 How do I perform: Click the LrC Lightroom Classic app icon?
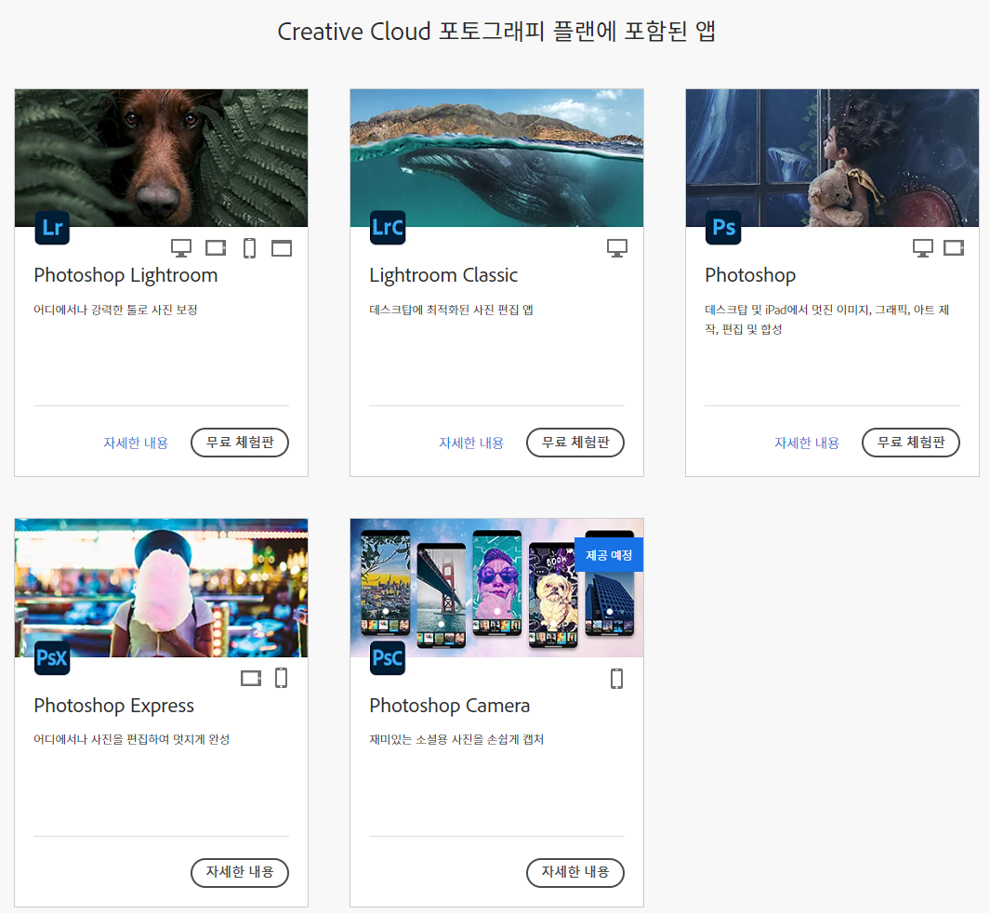388,227
